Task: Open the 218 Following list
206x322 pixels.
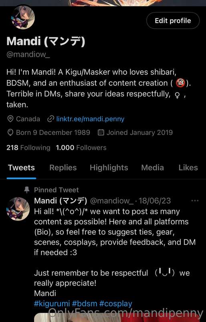Action: [x=28, y=148]
